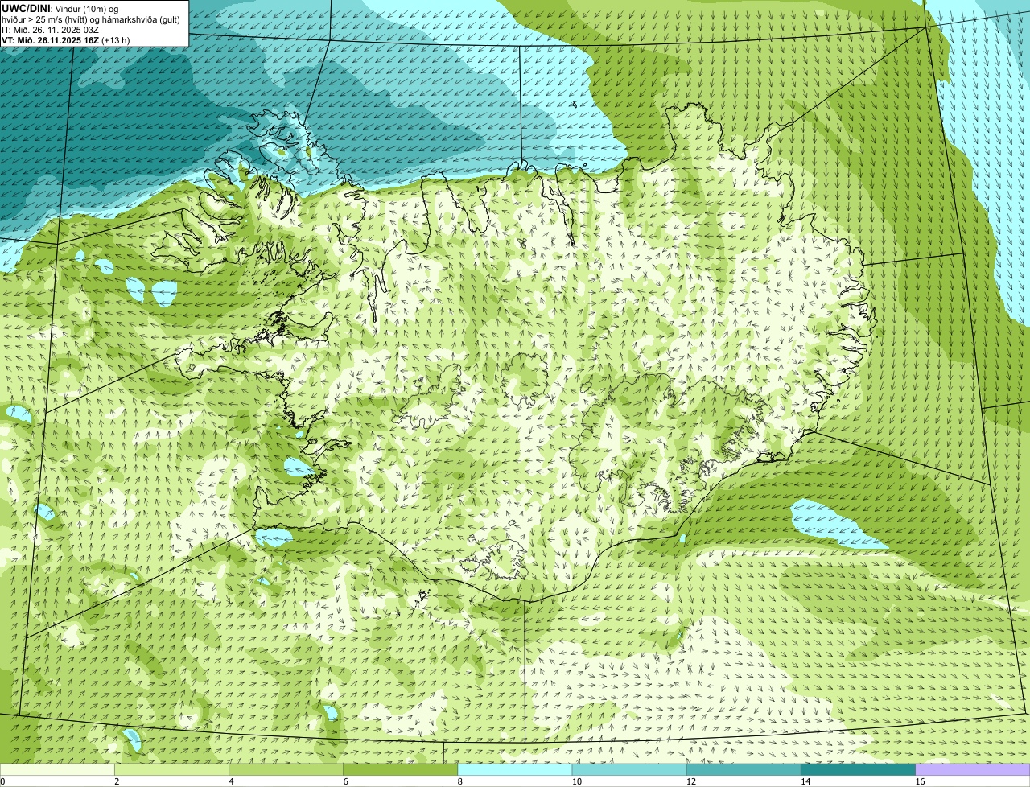1030x787 pixels.
Task: Click the "UWC/DINI: Vindur (10m) og" title line
Action: [60, 8]
